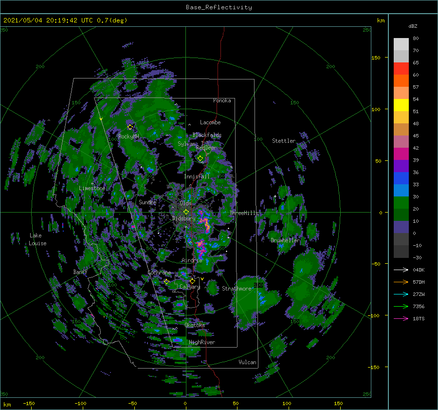Click the Okotoks city label
Viewport: 438px width, 410px height.
pos(195,325)
